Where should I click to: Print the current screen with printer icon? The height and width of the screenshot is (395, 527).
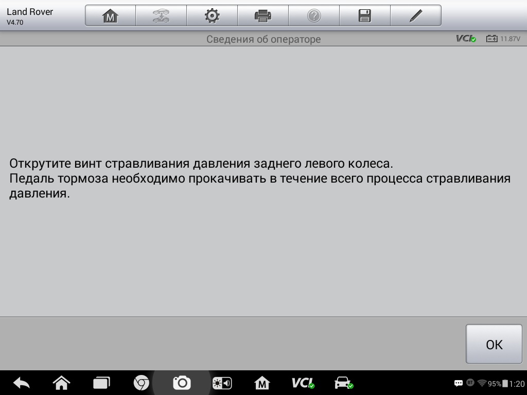coord(263,16)
